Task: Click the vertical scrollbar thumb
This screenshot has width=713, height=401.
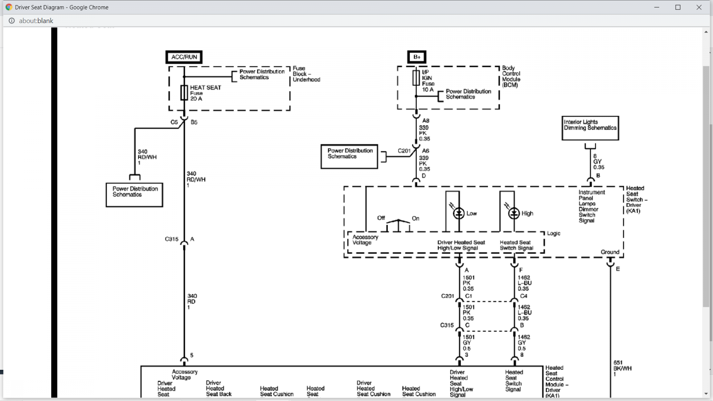Action: pos(706,186)
